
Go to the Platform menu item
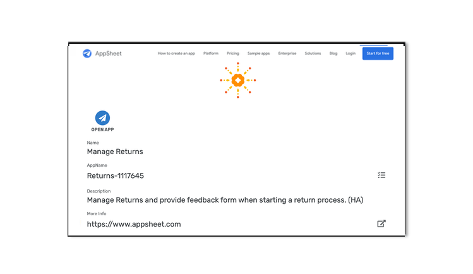(211, 54)
